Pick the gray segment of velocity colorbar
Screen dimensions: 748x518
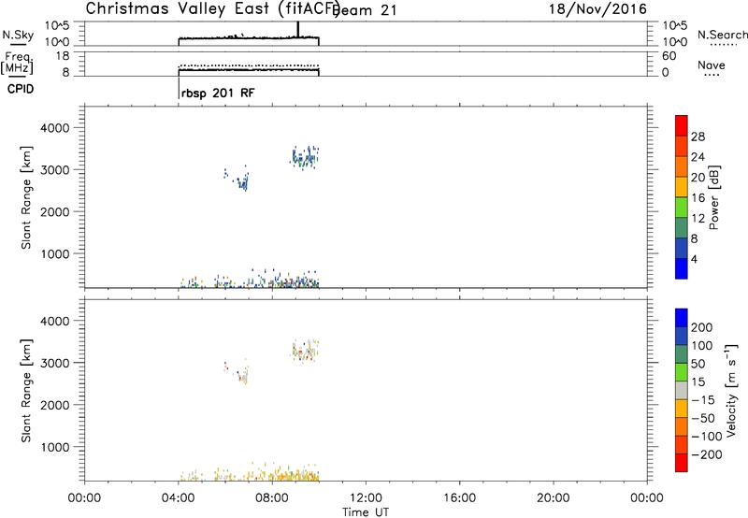[x=682, y=390]
